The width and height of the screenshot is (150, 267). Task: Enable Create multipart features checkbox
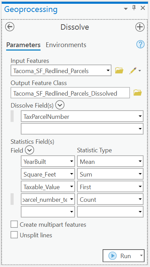click(x=14, y=224)
